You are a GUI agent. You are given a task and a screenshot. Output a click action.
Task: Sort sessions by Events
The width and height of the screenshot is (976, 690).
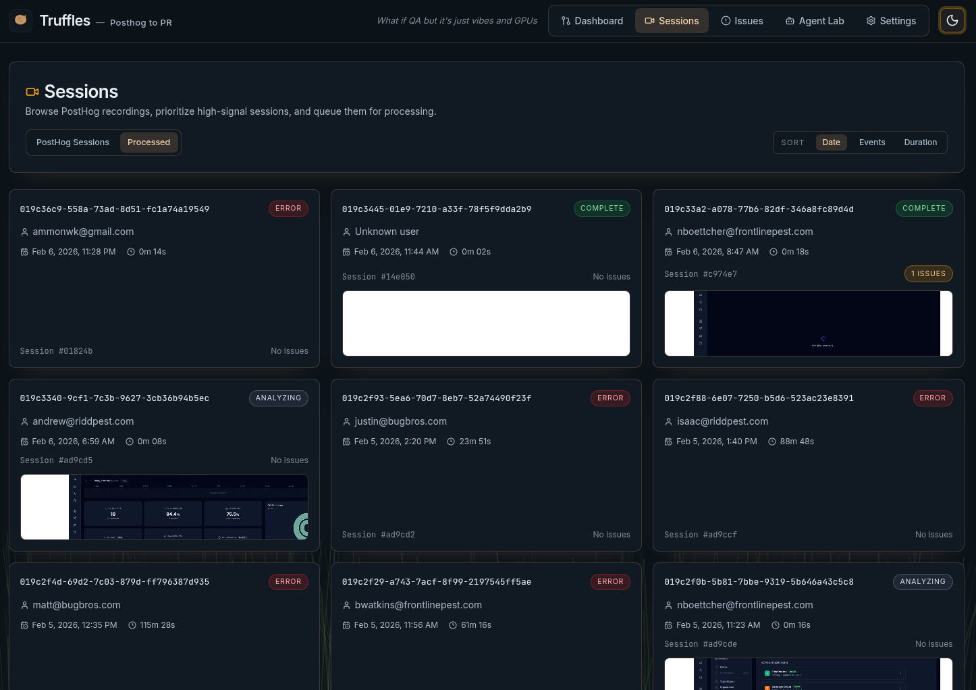coord(872,142)
